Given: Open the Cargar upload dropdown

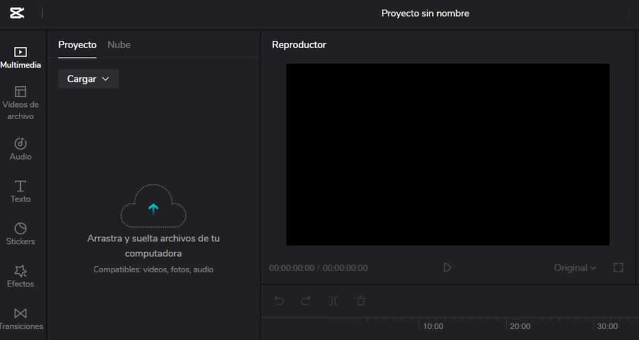Looking at the screenshot, I should click(88, 78).
